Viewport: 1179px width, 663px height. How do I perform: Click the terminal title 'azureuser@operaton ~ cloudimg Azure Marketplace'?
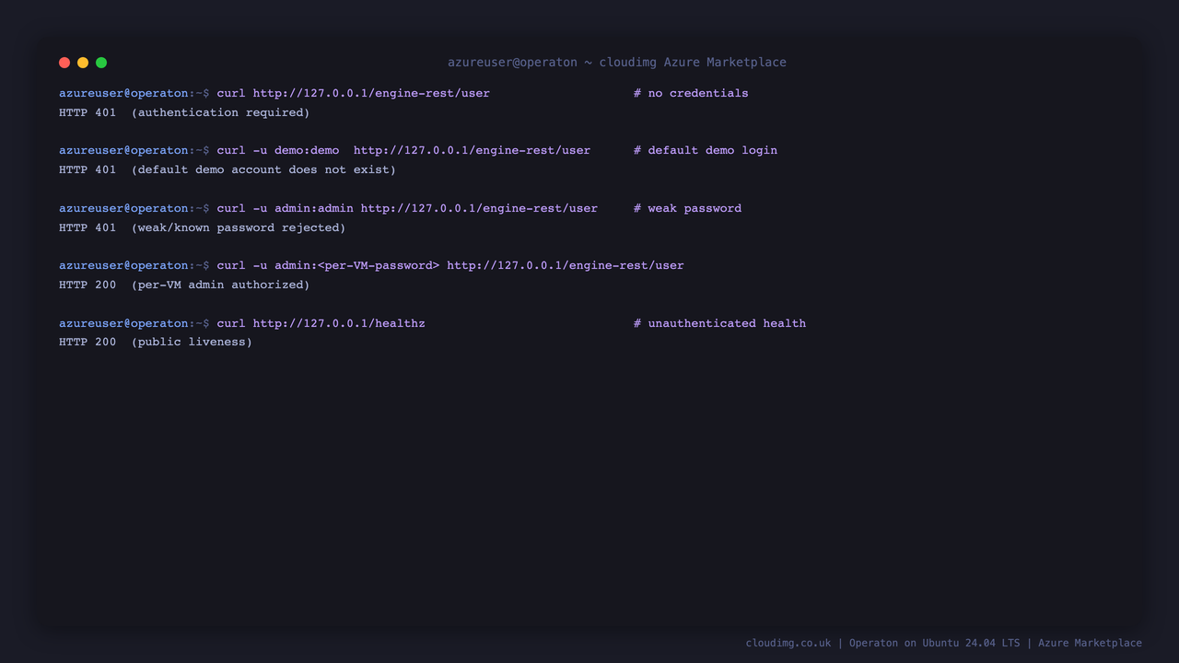[617, 63]
